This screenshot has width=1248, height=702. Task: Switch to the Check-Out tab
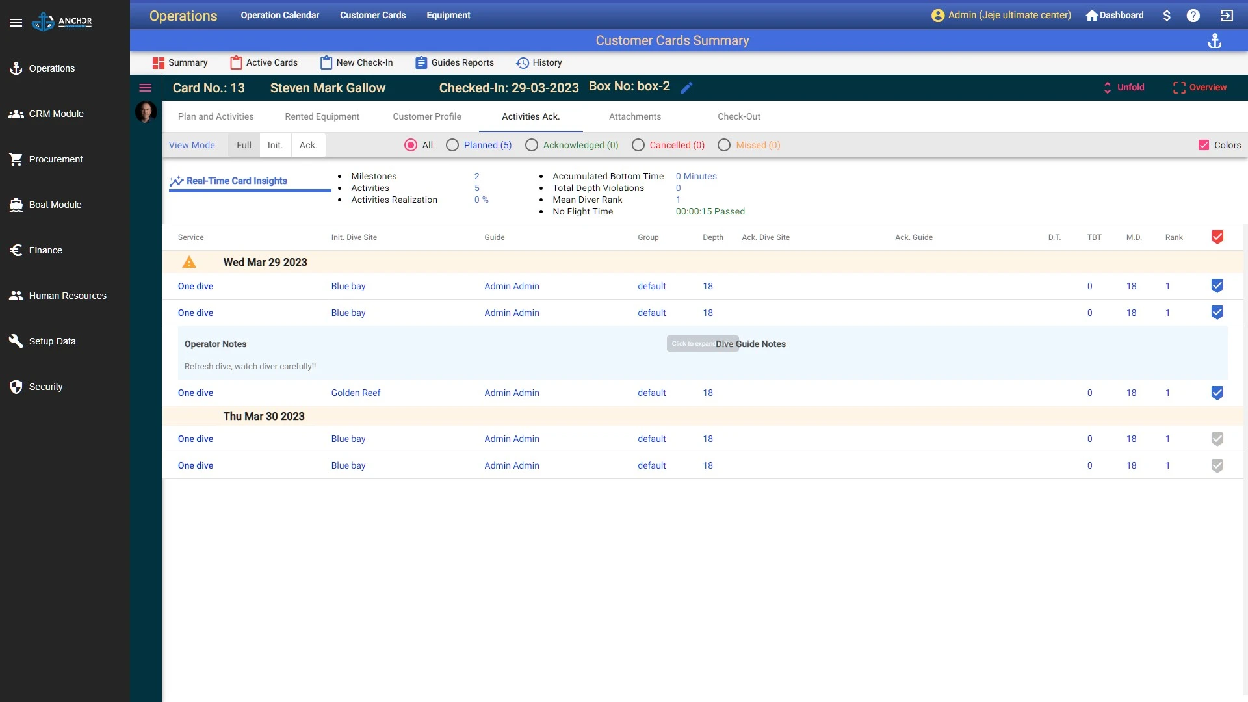pos(739,116)
